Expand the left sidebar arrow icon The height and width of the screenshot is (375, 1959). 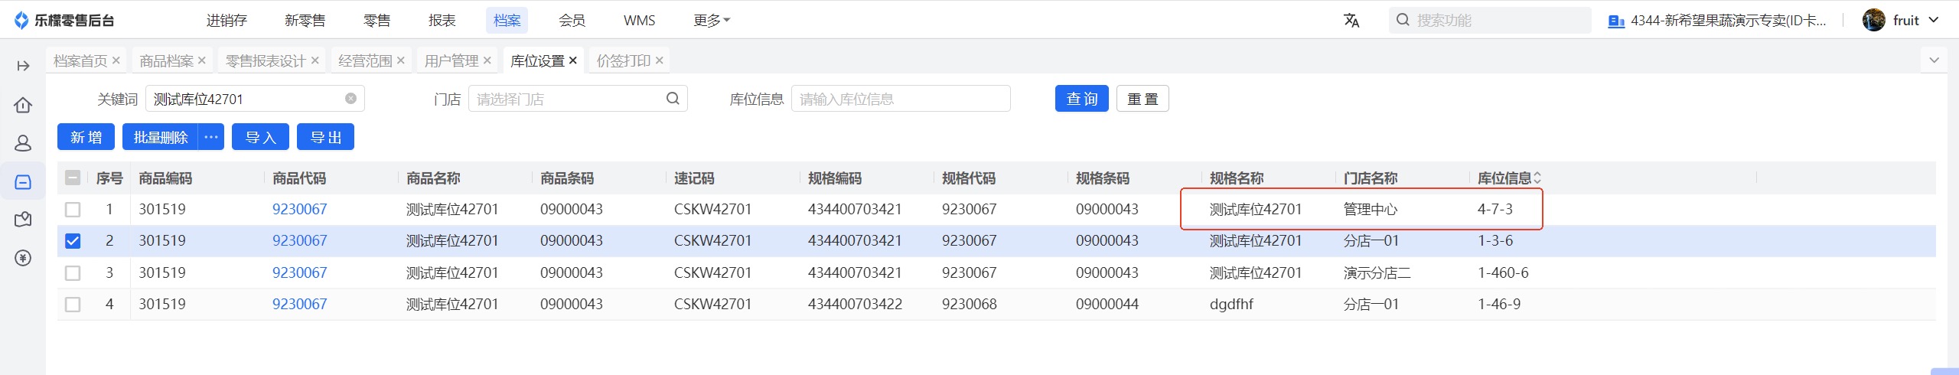point(23,66)
